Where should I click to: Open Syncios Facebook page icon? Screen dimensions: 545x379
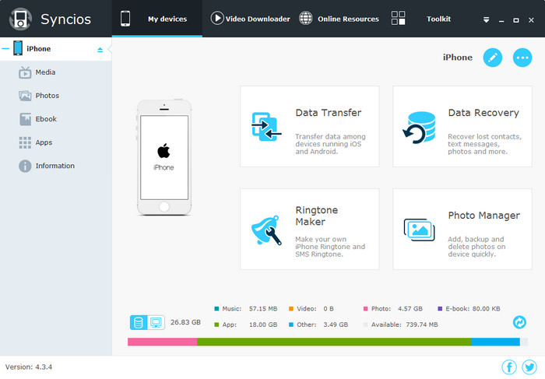click(509, 367)
